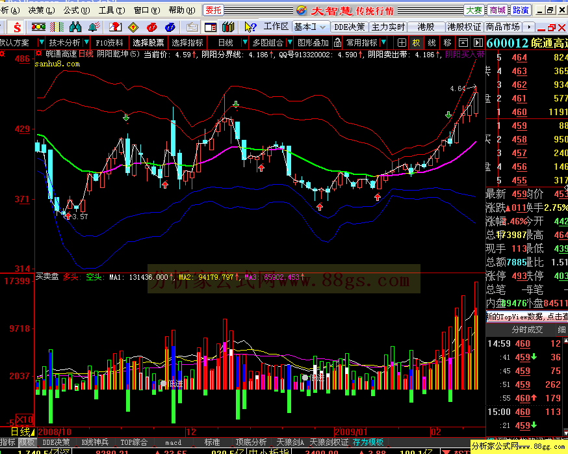Click the red star icon beside 皖通高速 title
The width and height of the screenshot is (568, 454).
click(39, 54)
